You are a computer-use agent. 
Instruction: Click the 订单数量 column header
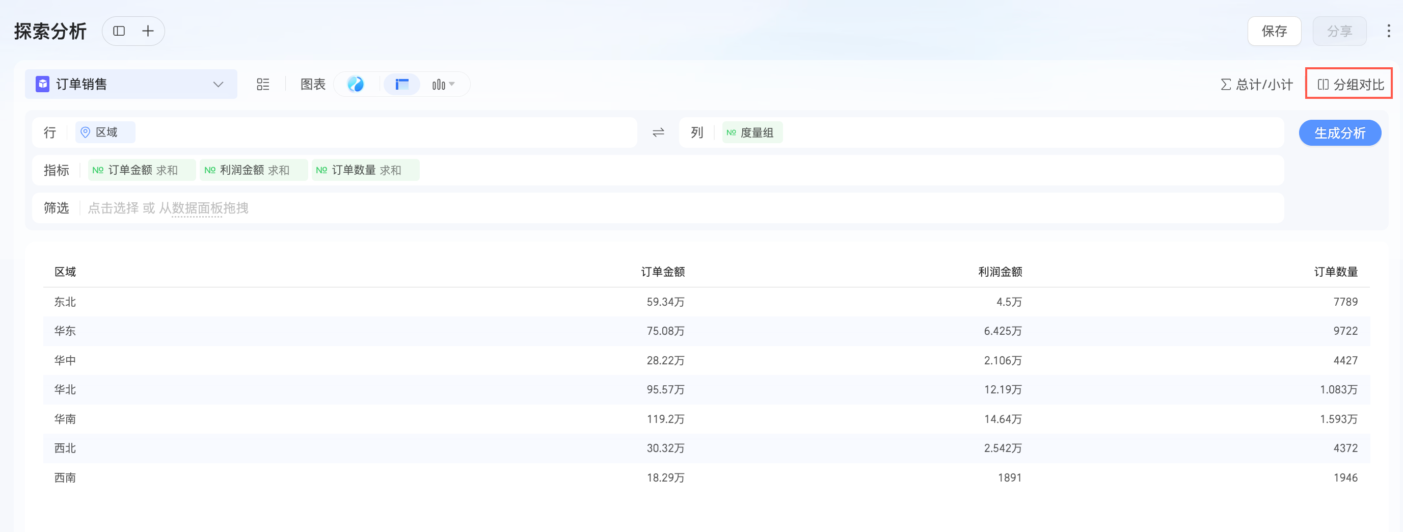click(x=1335, y=272)
